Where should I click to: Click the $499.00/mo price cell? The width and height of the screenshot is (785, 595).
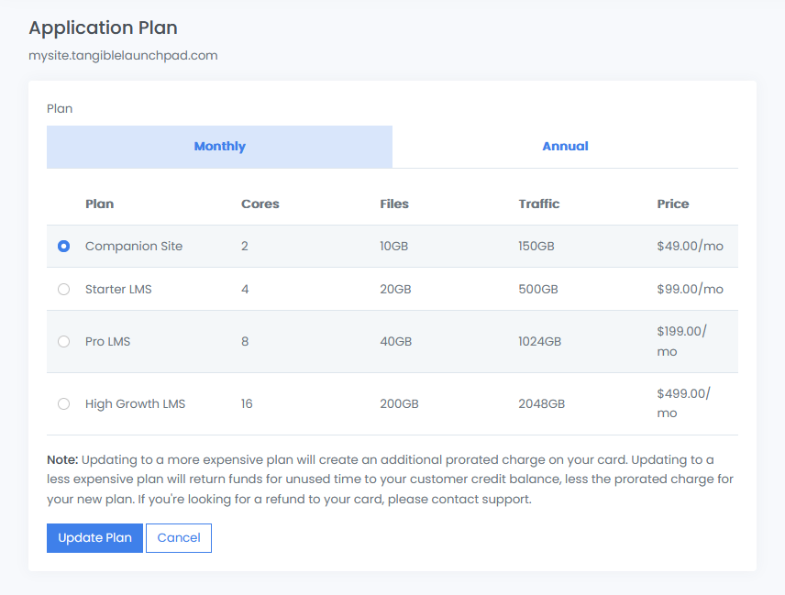coord(683,403)
